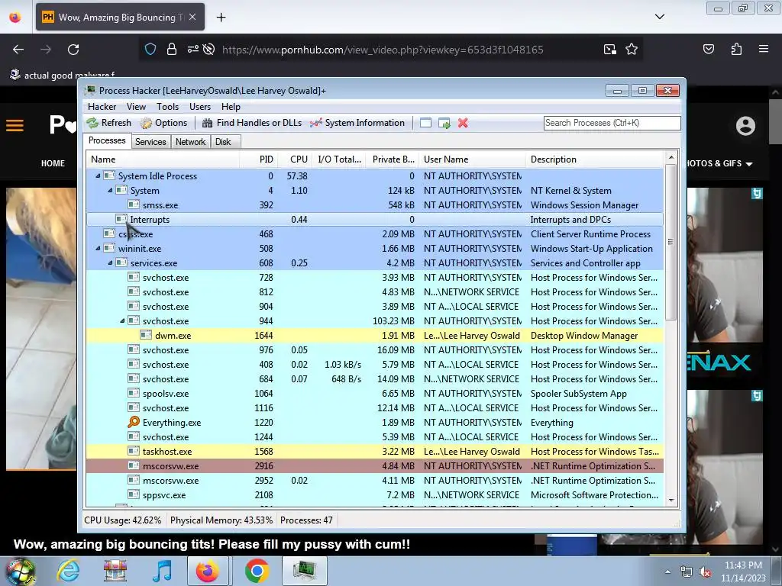This screenshot has width=782, height=586.
Task: Open the Windows Start menu
Action: pyautogui.click(x=21, y=572)
